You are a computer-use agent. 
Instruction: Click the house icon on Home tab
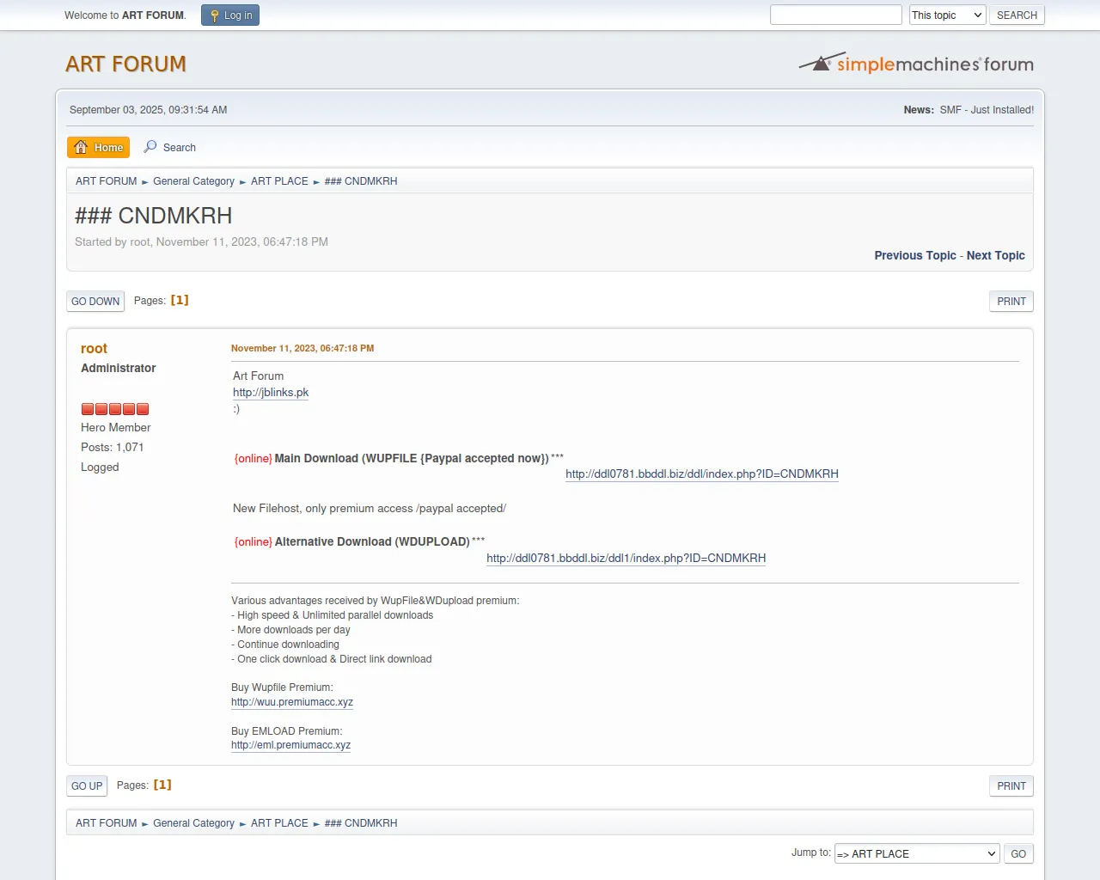[x=81, y=147]
